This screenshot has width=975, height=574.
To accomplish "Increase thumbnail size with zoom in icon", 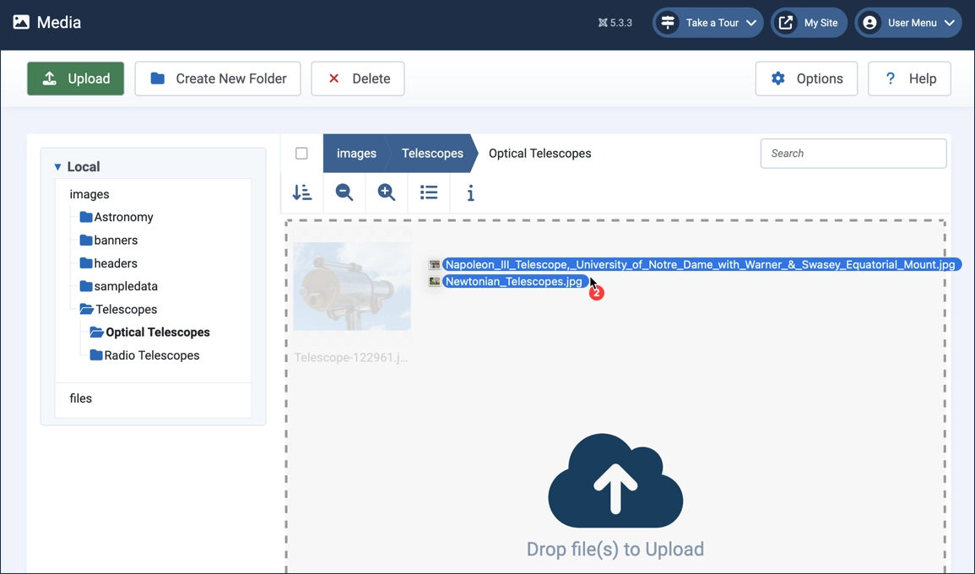I will [x=387, y=193].
